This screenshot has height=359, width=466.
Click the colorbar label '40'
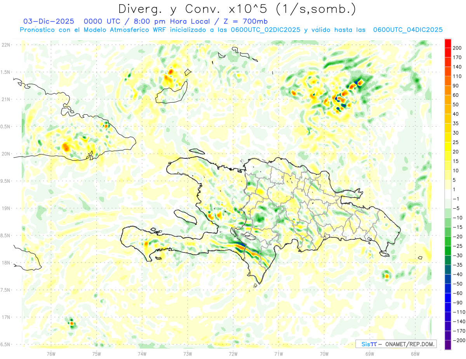click(x=456, y=114)
